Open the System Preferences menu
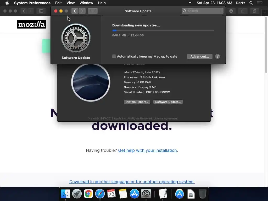Screen dimensions: 268x201 point(32,3)
